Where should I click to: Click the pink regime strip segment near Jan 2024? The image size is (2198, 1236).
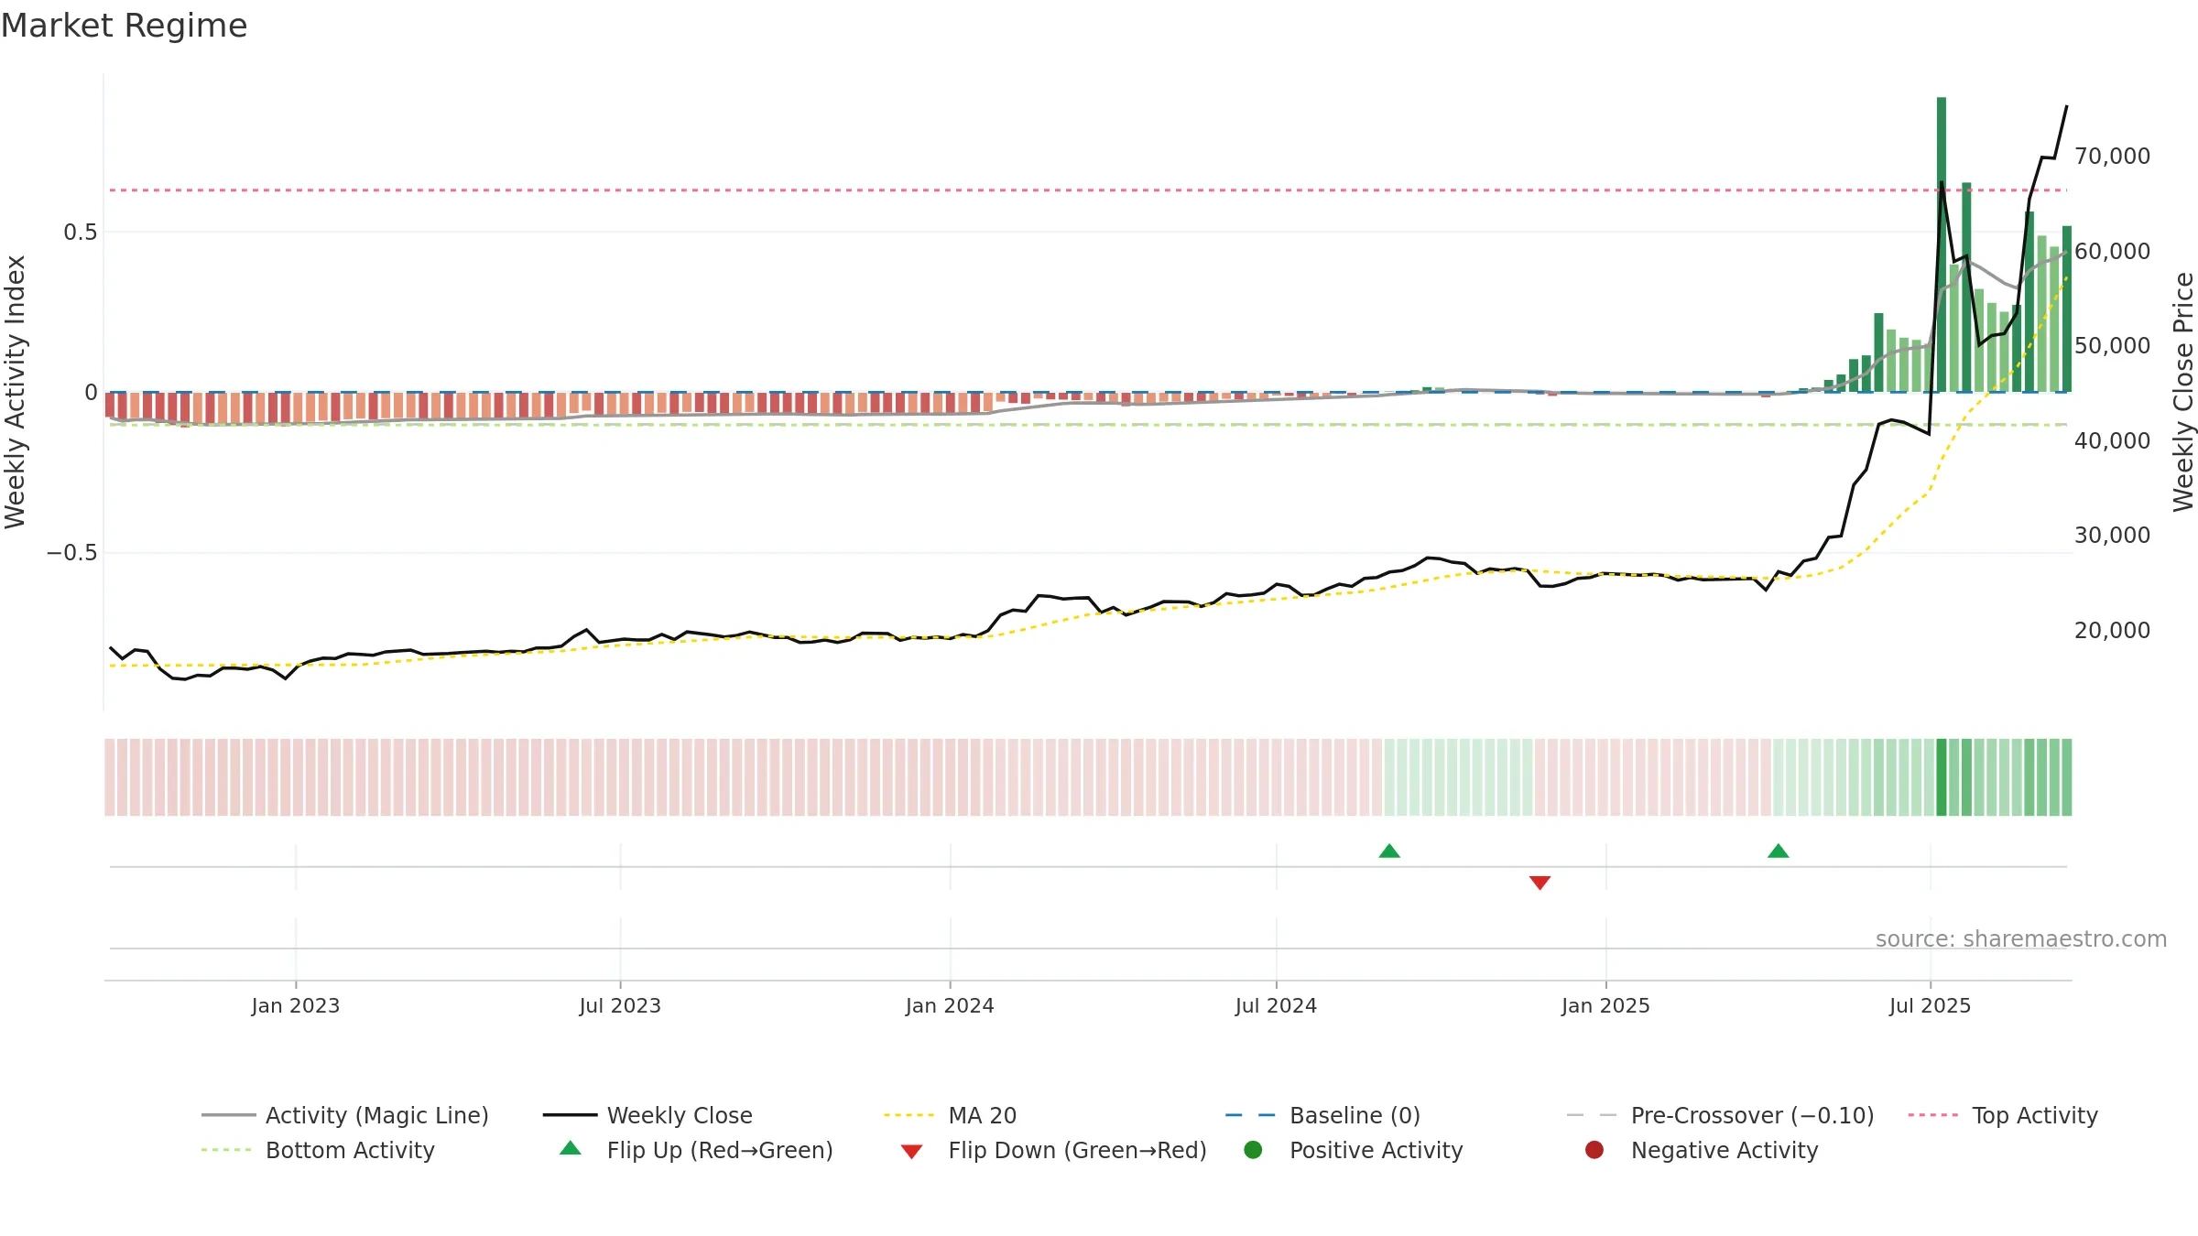click(950, 777)
